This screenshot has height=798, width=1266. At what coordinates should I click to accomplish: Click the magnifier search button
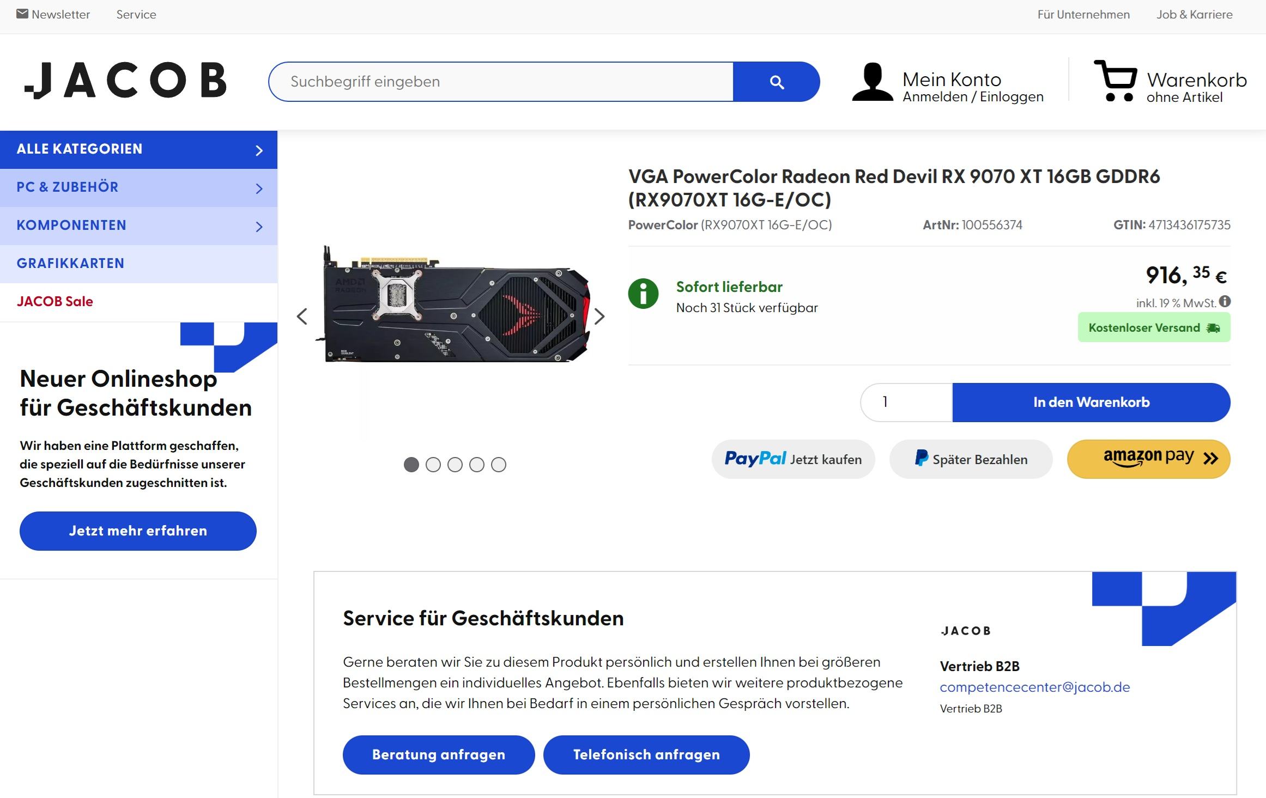(x=776, y=82)
